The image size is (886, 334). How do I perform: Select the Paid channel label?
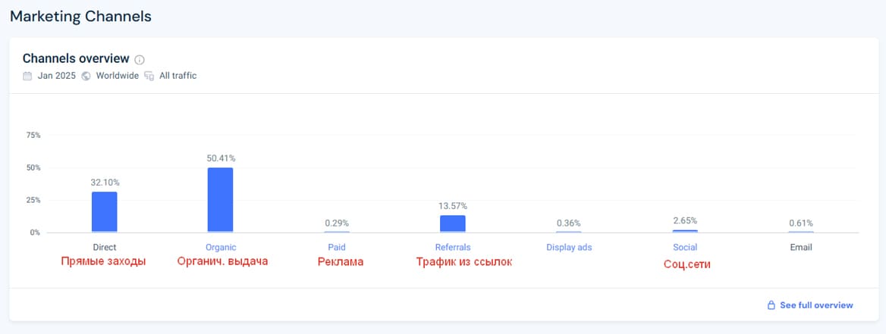coord(337,247)
